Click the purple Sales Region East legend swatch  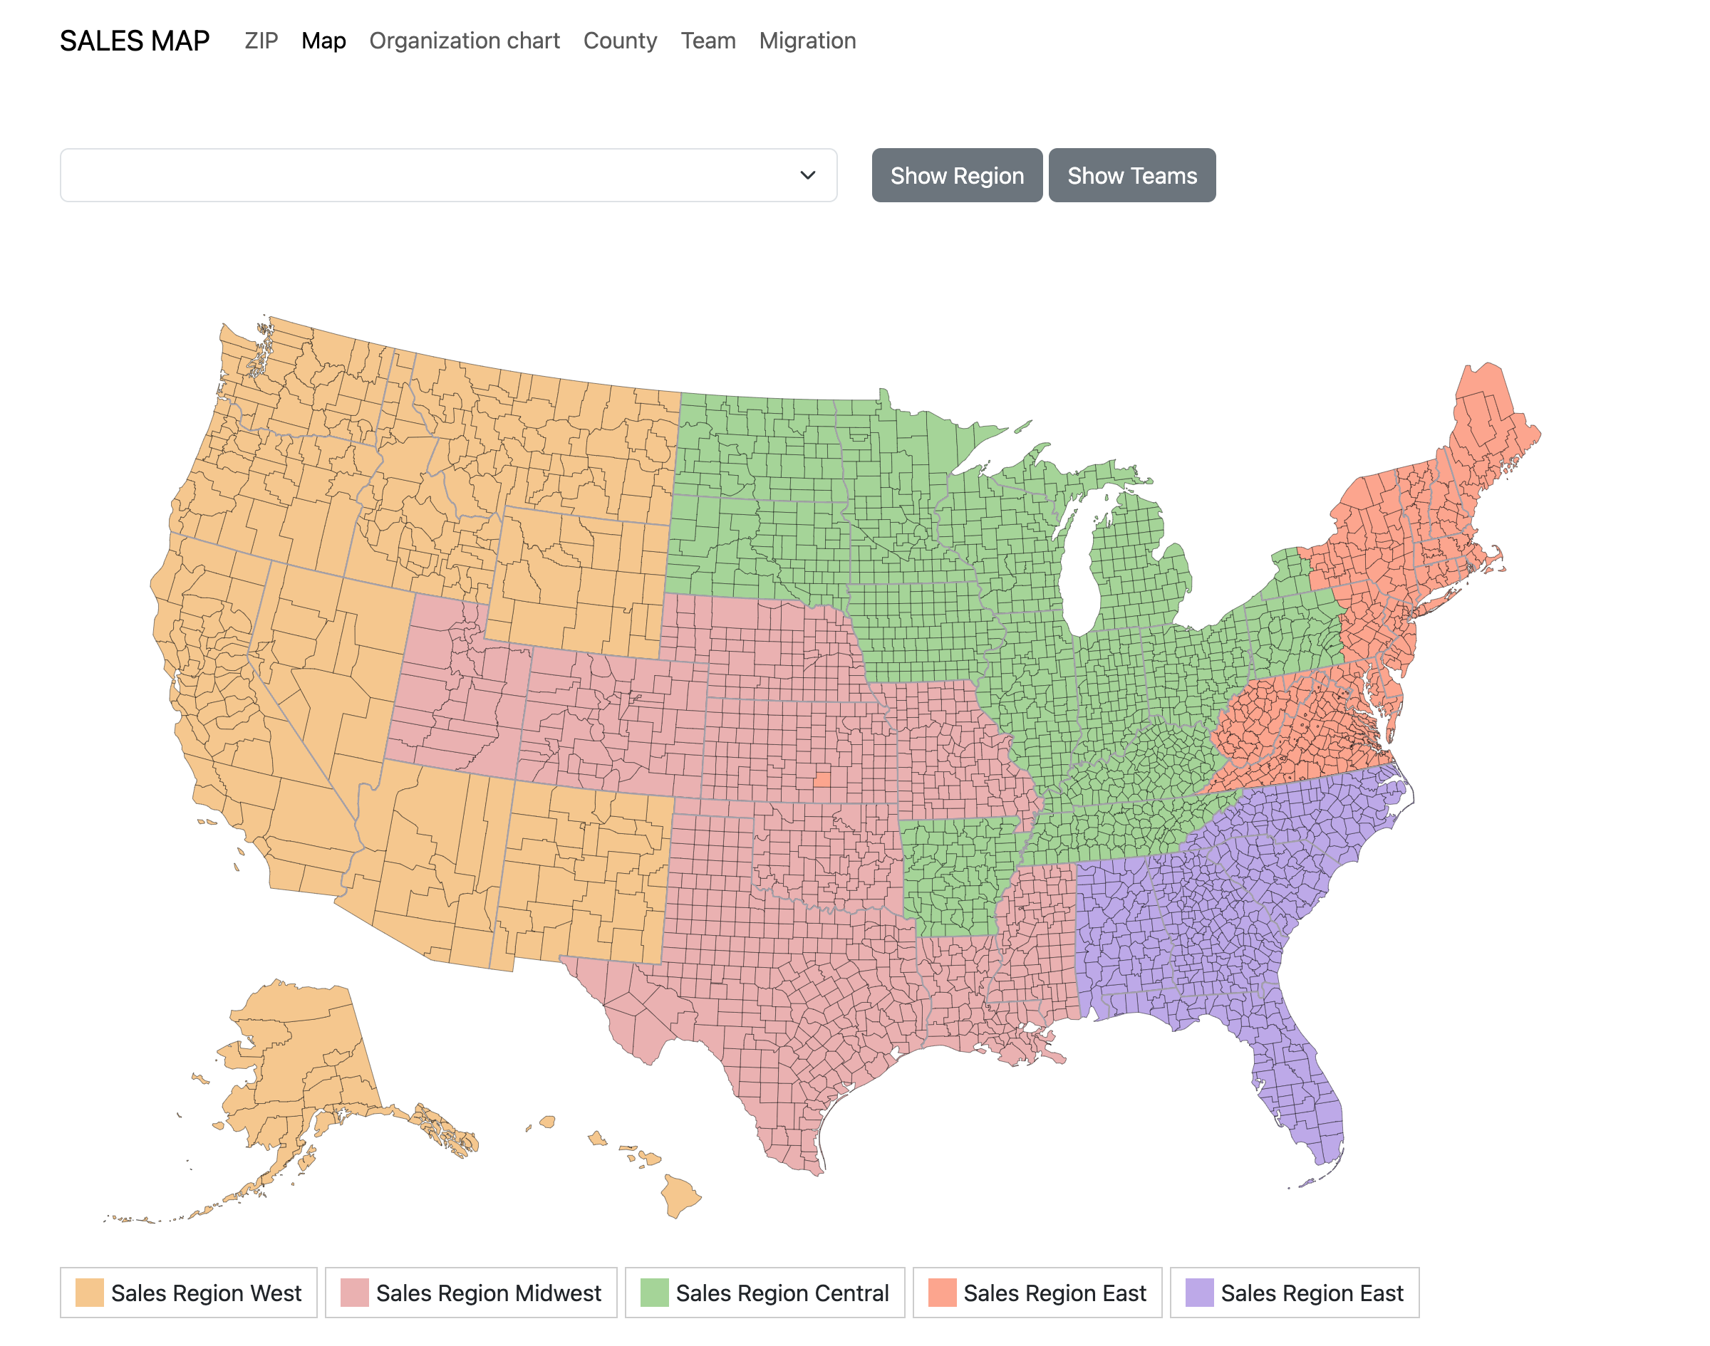click(1199, 1293)
